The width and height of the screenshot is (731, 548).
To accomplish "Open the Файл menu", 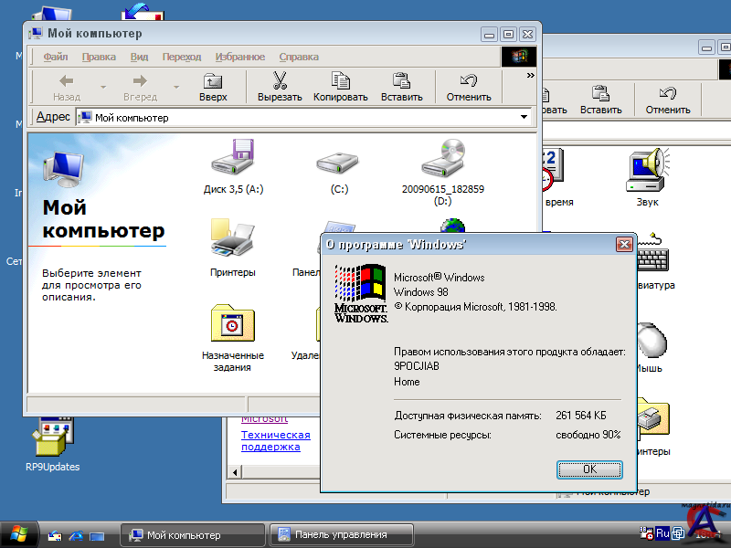I will point(55,57).
